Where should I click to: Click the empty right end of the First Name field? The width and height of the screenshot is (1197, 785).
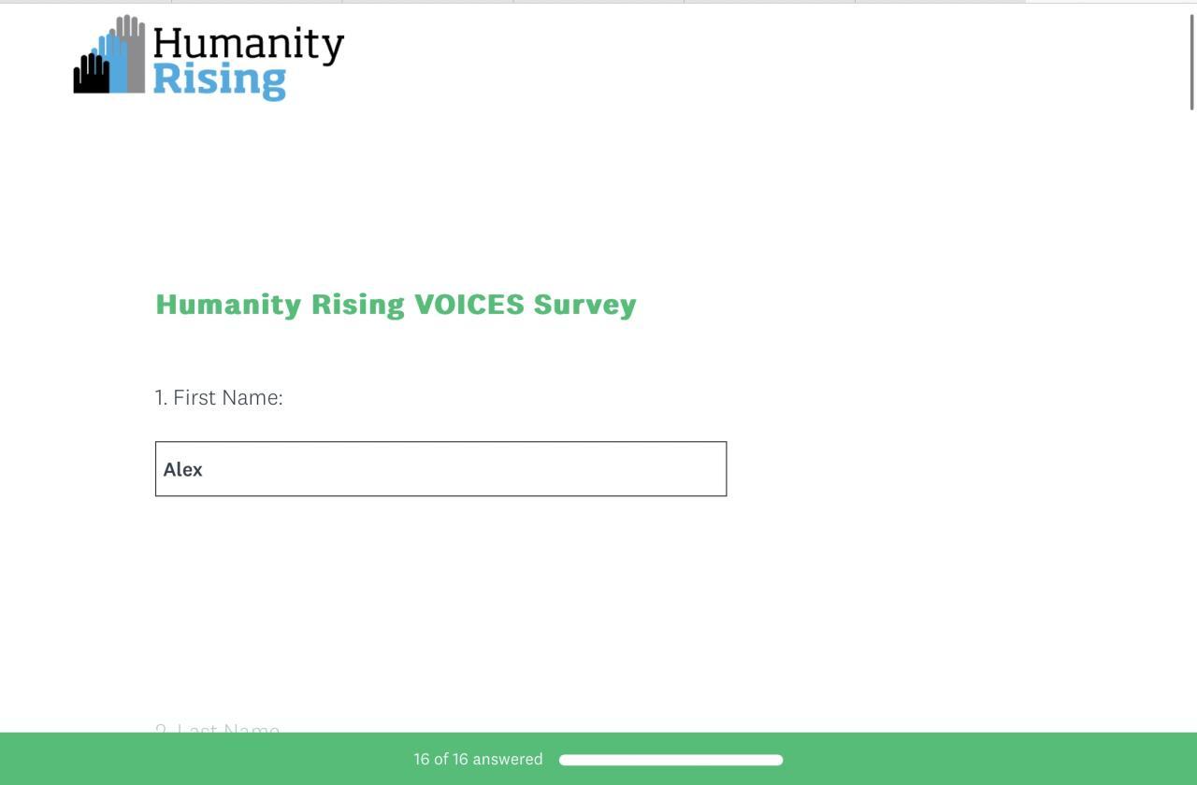[692, 469]
